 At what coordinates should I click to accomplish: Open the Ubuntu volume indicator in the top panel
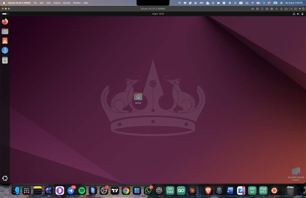coord(298,14)
